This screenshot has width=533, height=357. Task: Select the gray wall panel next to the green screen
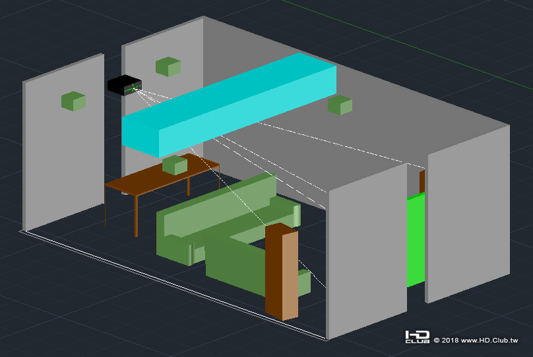pos(367,250)
